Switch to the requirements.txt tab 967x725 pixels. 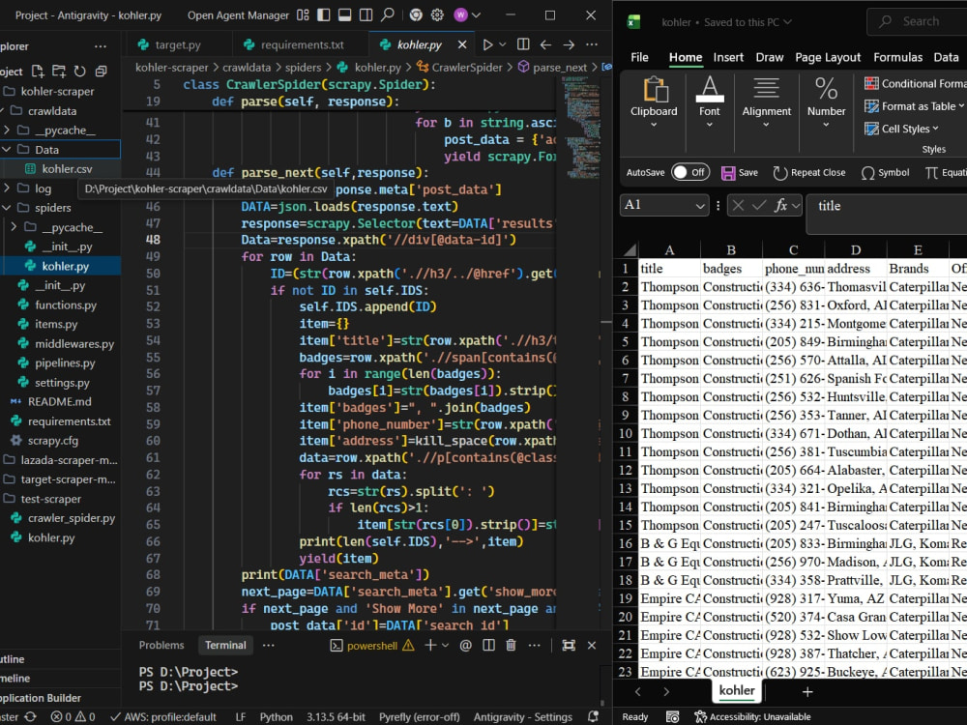point(302,45)
